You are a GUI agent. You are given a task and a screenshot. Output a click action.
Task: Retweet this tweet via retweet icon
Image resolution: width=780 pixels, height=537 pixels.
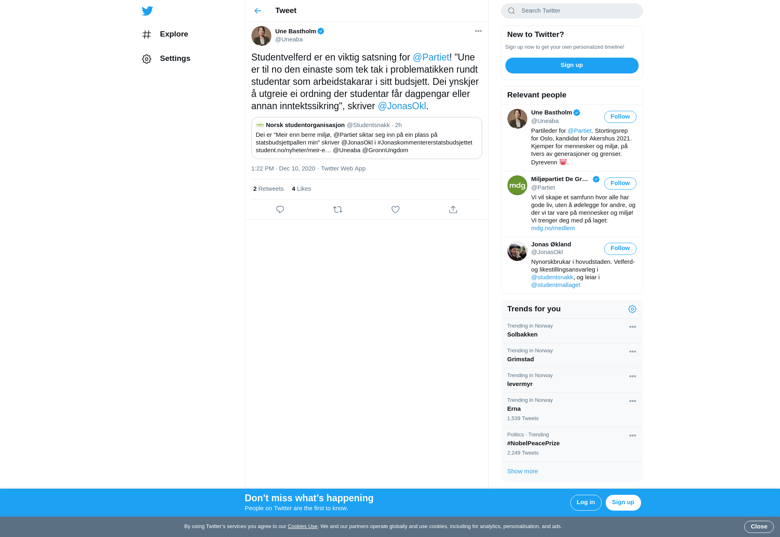click(x=338, y=209)
